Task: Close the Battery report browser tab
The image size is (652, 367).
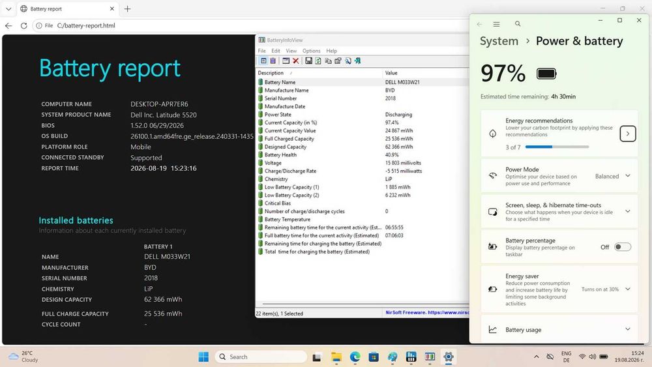Action: tap(112, 8)
